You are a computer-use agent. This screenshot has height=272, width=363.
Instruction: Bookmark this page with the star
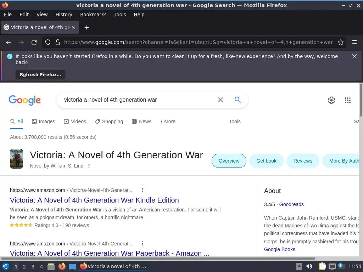tap(341, 42)
